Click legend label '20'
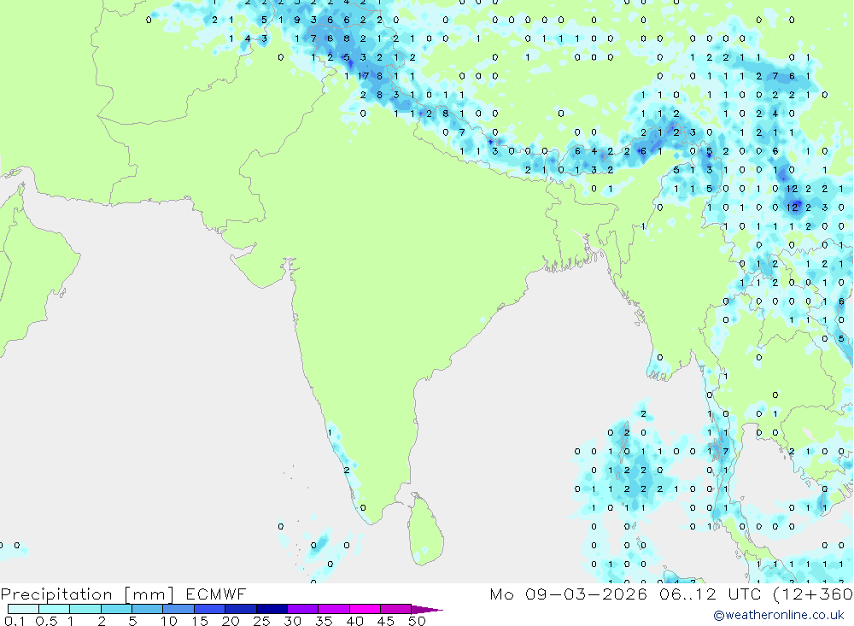The width and height of the screenshot is (854, 626). pyautogui.click(x=231, y=621)
